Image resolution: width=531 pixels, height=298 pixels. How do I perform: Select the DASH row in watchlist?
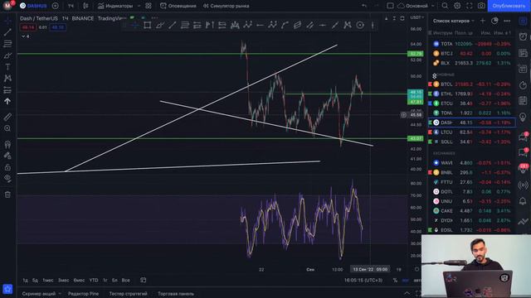(472, 123)
